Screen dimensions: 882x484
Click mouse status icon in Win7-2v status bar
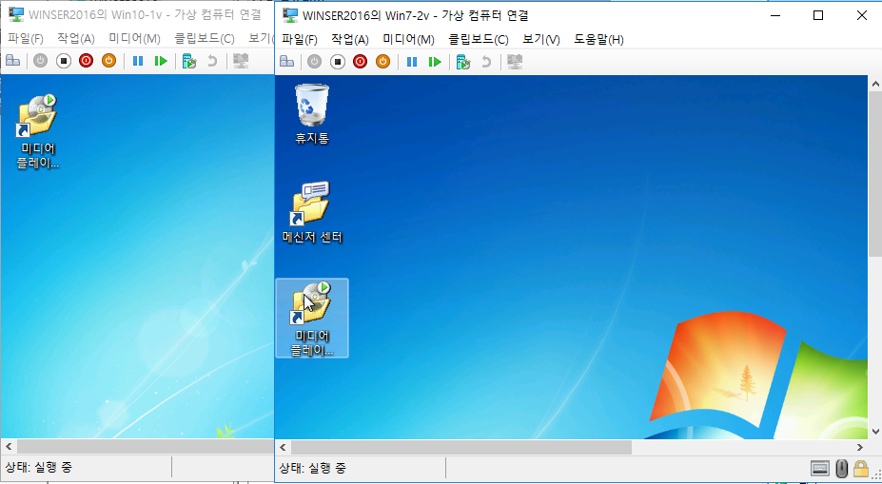coord(841,468)
